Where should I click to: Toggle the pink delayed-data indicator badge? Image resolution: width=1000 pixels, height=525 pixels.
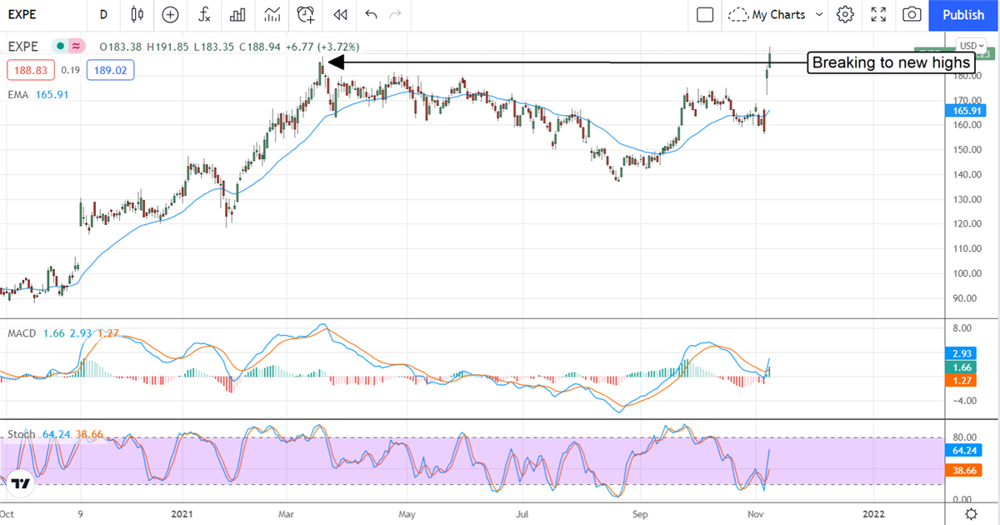77,47
